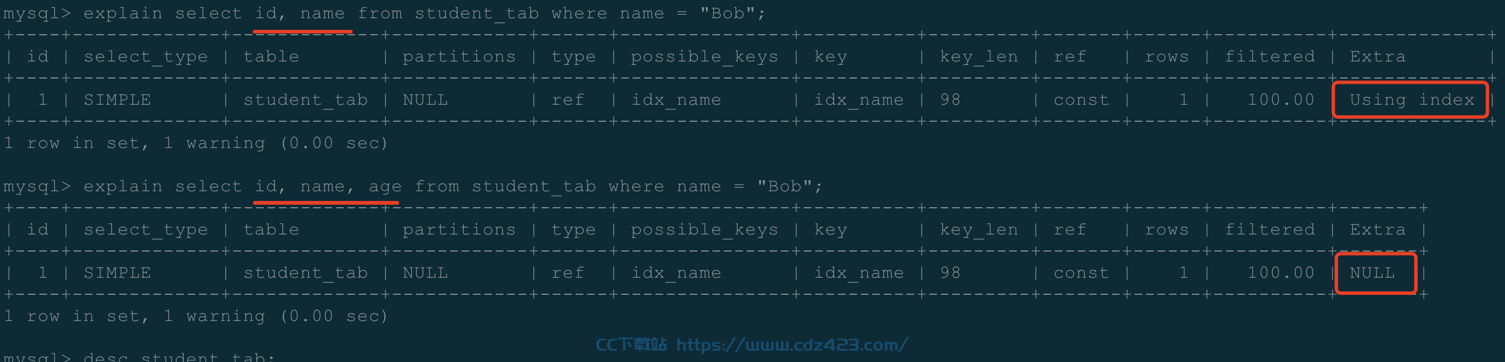1505x362 pixels.
Task: Click the first table's "100.00" filtered value
Action: pyautogui.click(x=1281, y=100)
